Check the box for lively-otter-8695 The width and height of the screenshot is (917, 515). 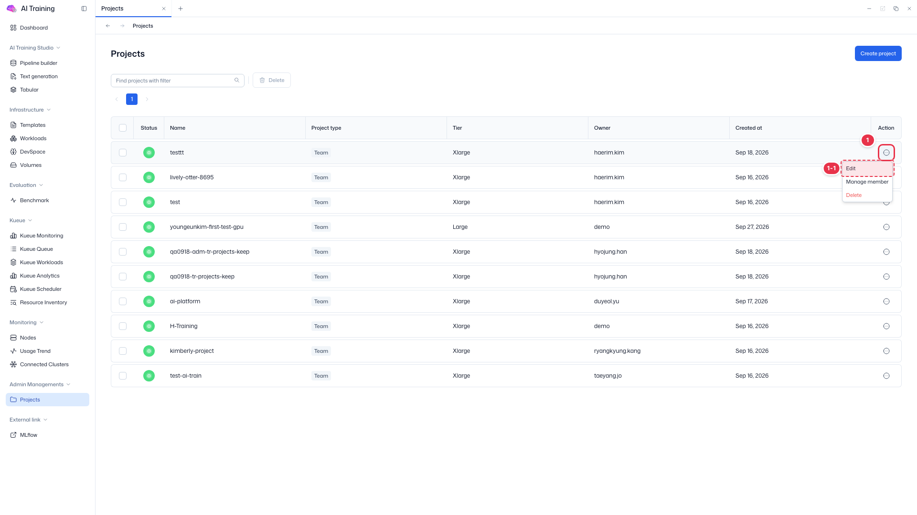point(123,177)
